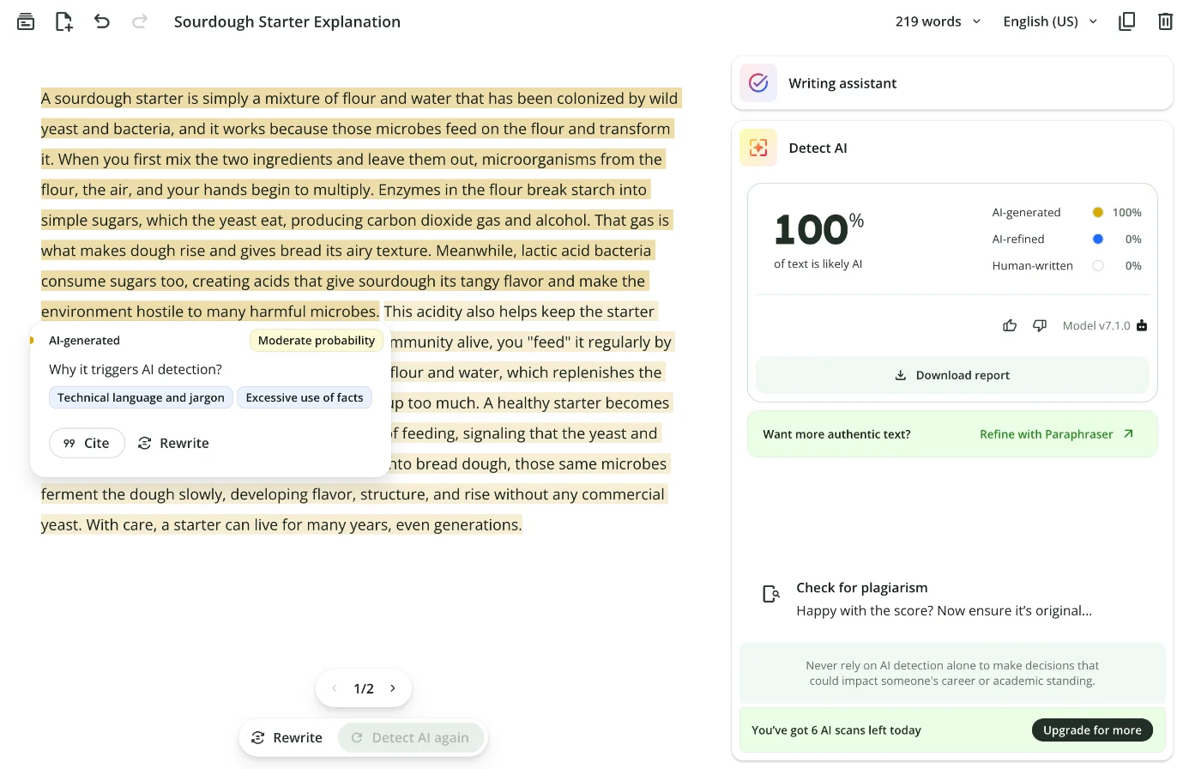Delete the document with trash icon
The image size is (1177, 769).
(1164, 21)
